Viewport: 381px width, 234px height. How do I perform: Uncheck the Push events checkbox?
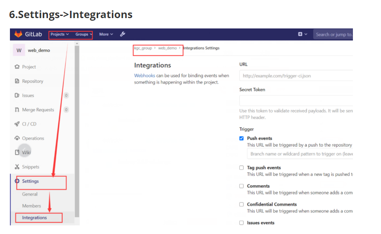tap(241, 138)
